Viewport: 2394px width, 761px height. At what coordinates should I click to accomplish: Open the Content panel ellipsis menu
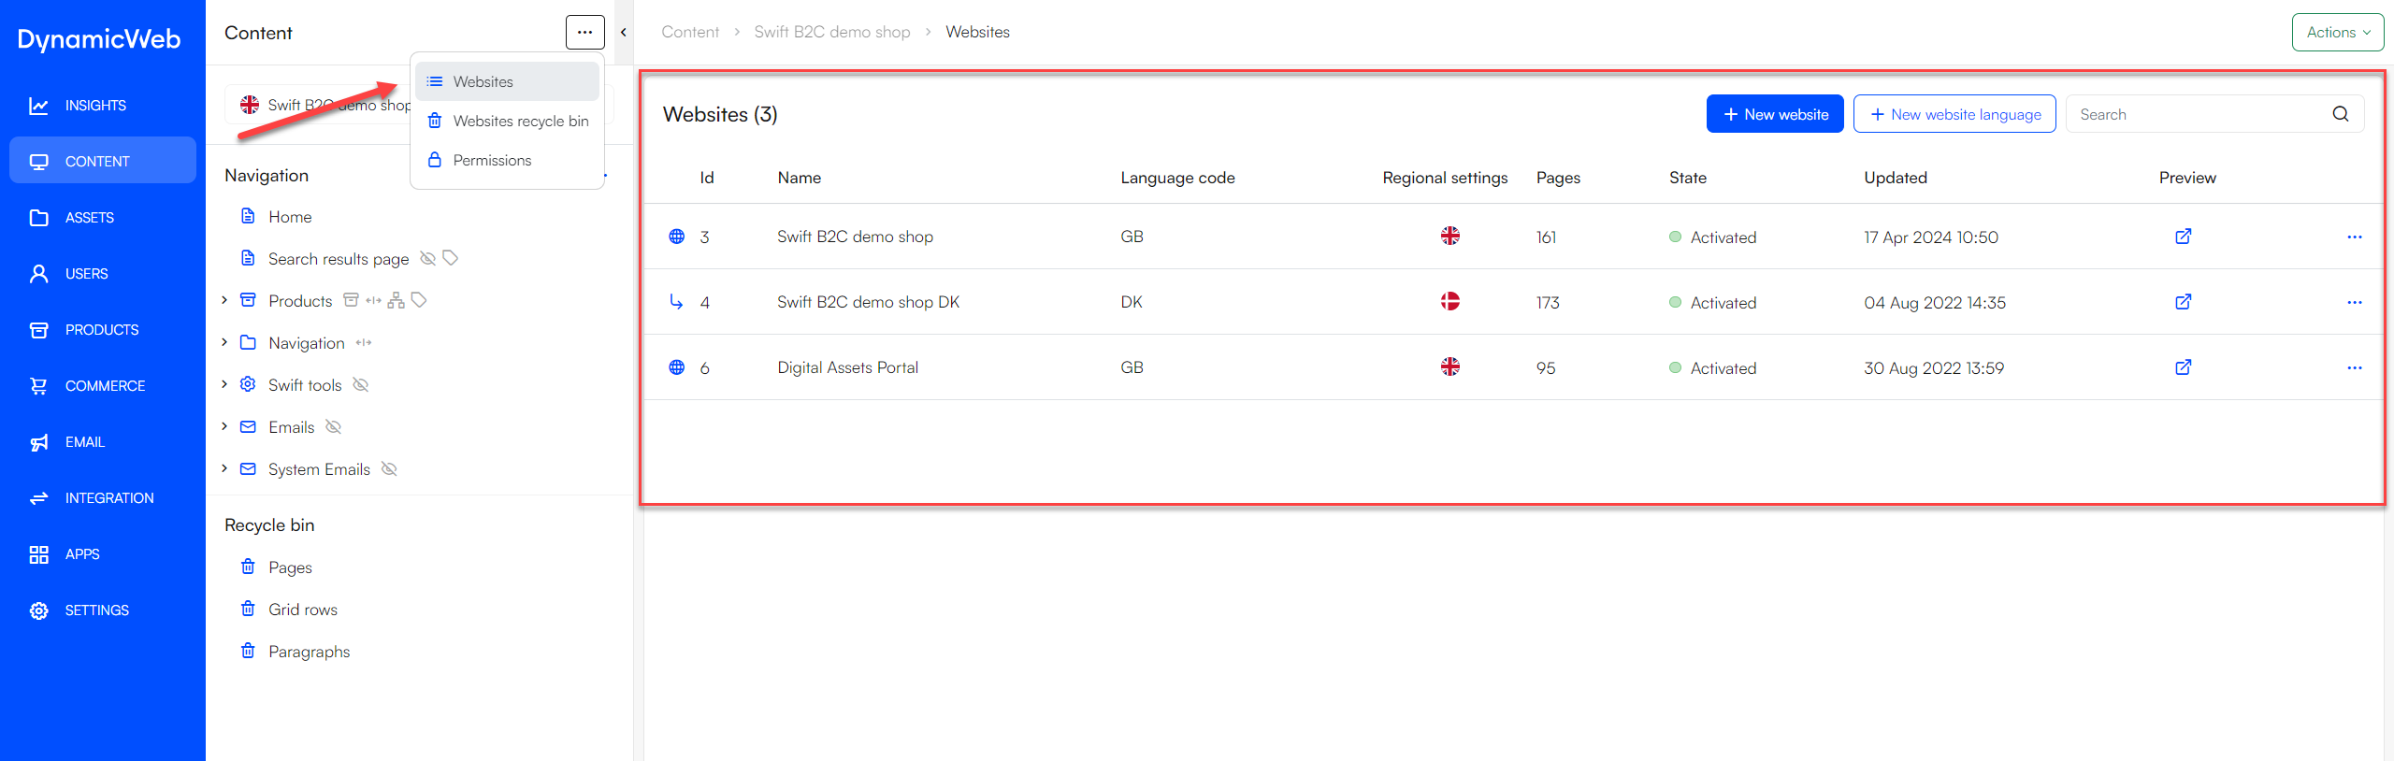click(x=584, y=32)
